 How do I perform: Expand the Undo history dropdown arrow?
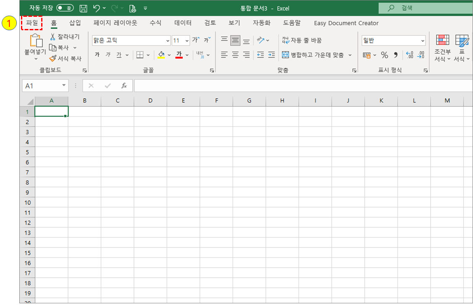(x=104, y=8)
